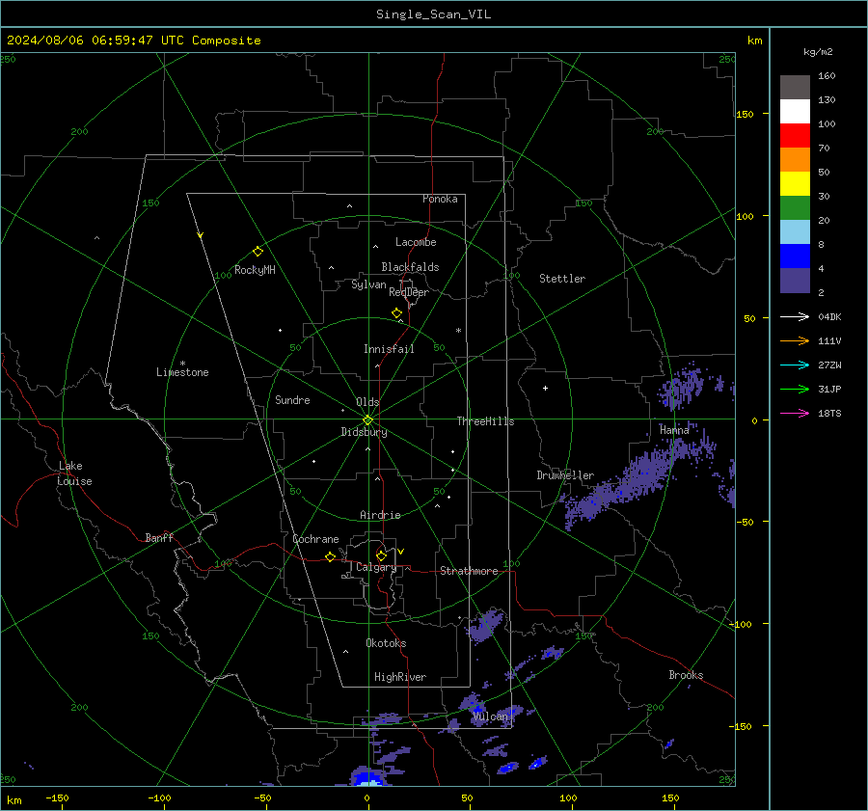This screenshot has width=868, height=811.
Task: Click the Vulcan town label
Action: pos(490,716)
